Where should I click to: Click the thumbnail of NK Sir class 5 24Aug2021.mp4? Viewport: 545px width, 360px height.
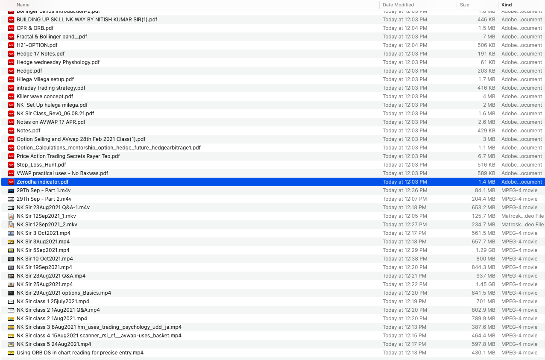[11, 344]
